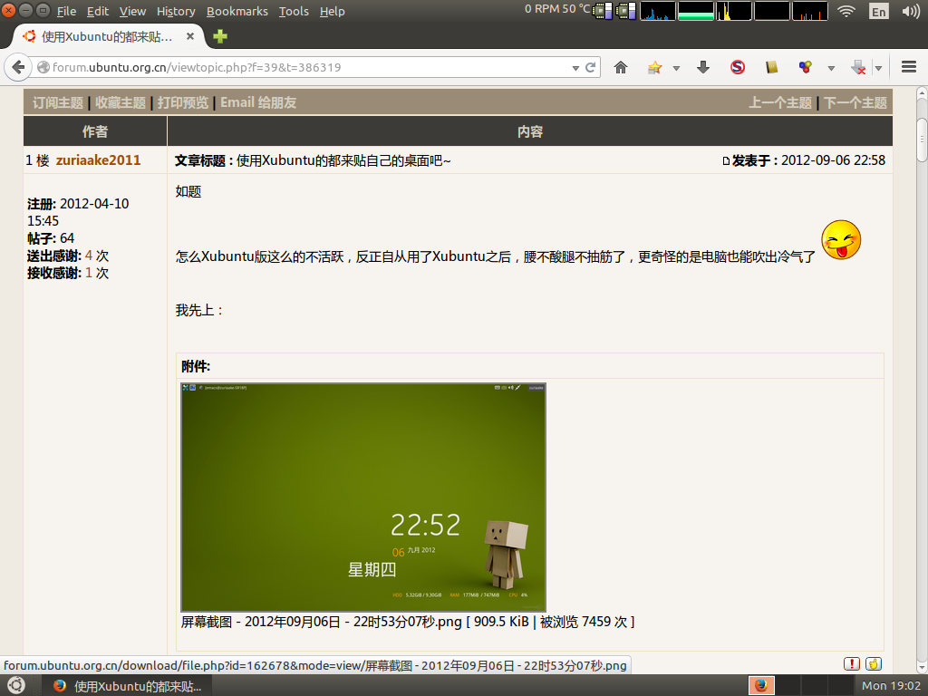Go to 上一个主题
The image size is (928, 696).
coord(780,102)
